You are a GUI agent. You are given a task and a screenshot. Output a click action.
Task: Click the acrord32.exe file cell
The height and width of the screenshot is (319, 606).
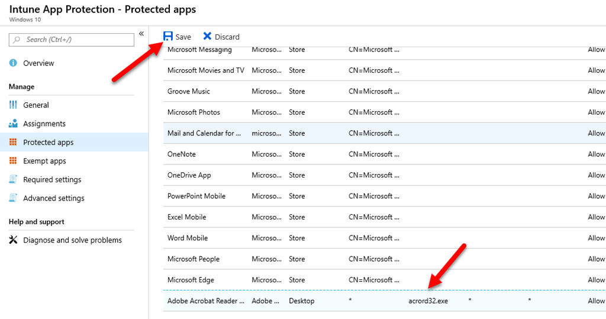coord(428,301)
